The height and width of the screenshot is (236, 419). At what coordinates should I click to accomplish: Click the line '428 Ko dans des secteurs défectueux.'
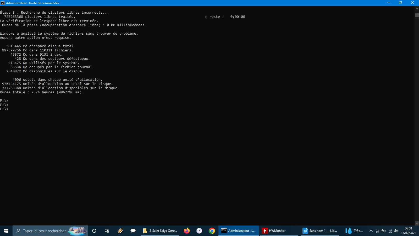tap(52, 59)
